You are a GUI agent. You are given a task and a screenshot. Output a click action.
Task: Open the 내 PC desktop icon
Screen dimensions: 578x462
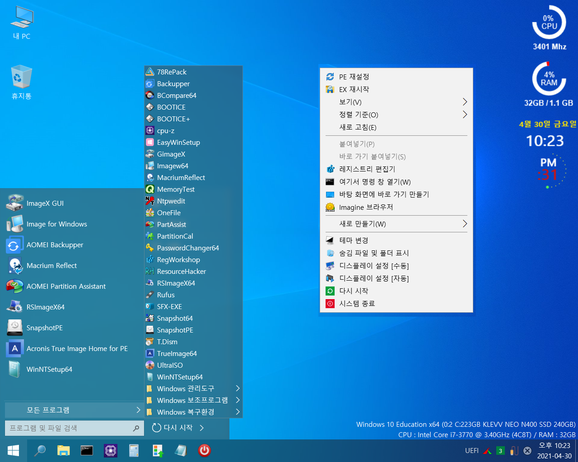coord(22,23)
